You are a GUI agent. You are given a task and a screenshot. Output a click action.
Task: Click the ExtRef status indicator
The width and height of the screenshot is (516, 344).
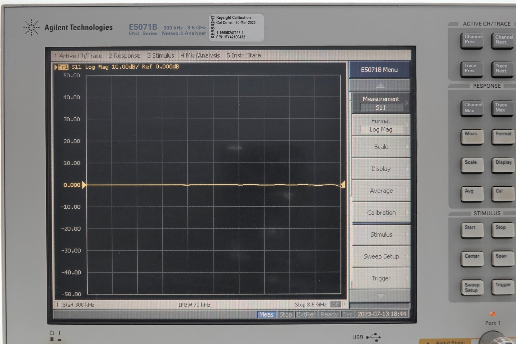click(x=306, y=314)
